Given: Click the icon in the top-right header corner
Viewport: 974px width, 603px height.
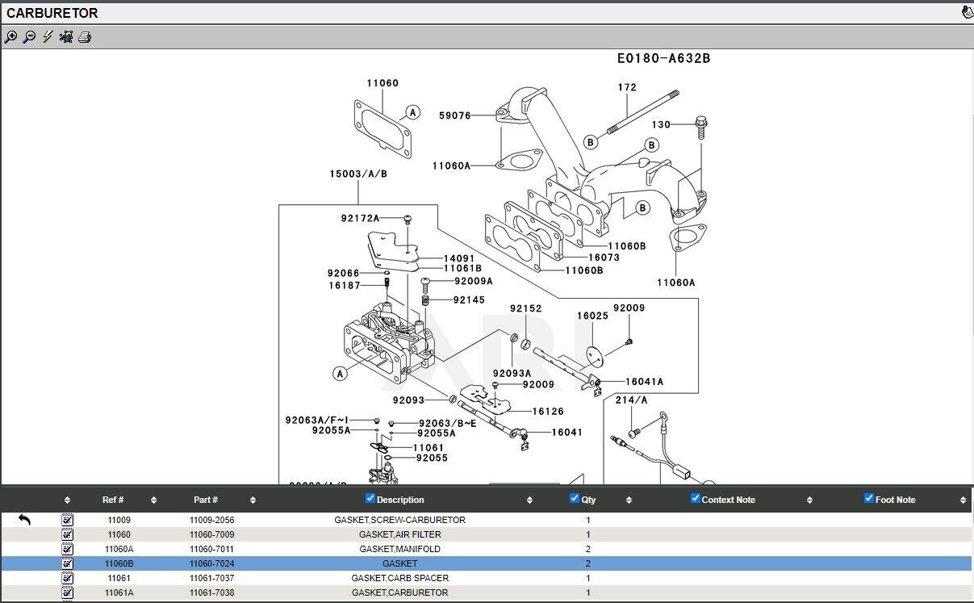Looking at the screenshot, I should [967, 12].
